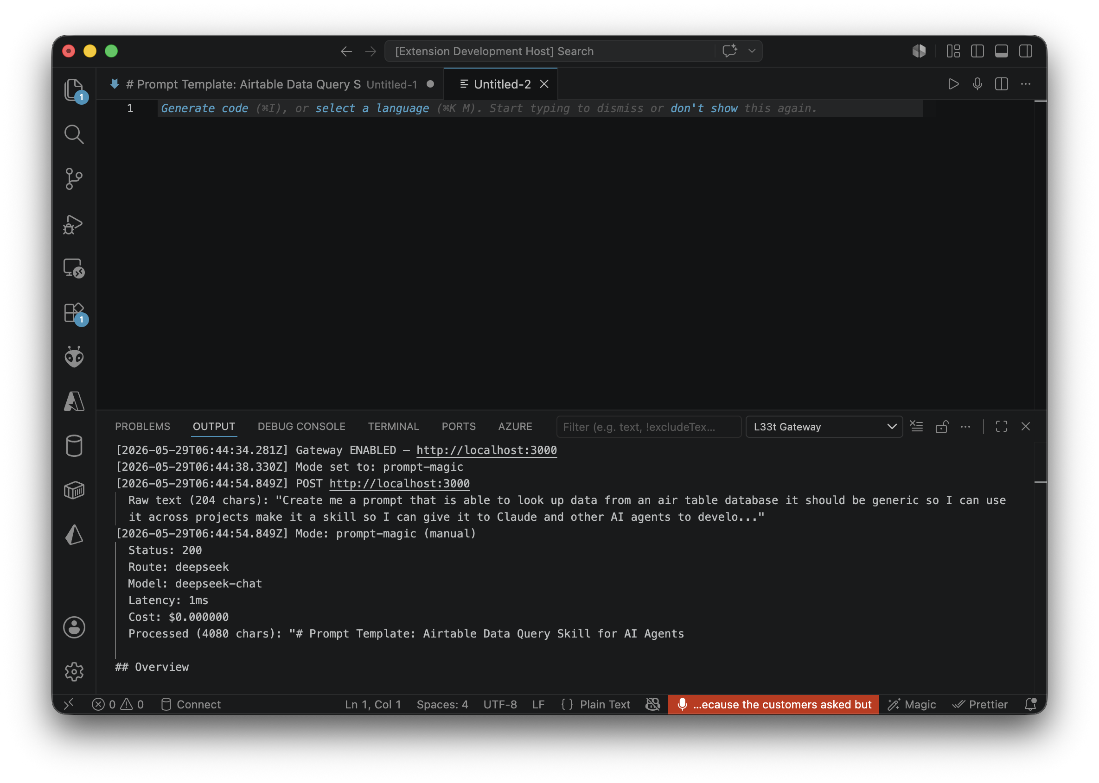Split the editor to the right

[1002, 84]
